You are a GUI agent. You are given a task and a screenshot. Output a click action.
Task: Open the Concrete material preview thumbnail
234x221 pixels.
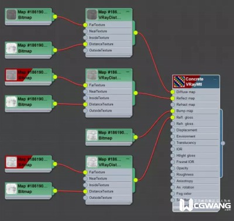(x=179, y=82)
